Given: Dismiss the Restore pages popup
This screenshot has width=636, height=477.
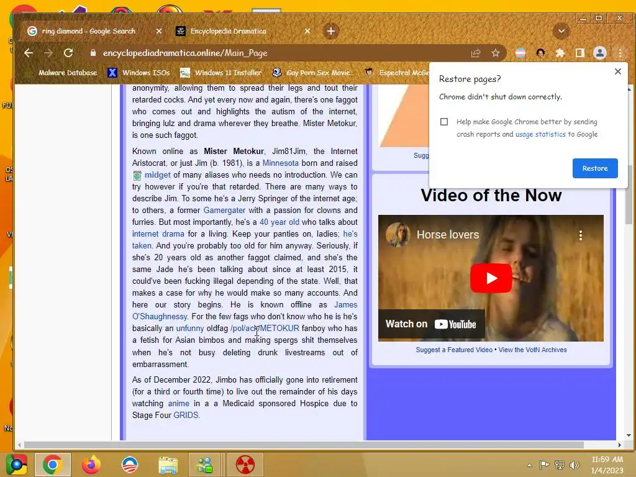Looking at the screenshot, I should pyautogui.click(x=618, y=71).
